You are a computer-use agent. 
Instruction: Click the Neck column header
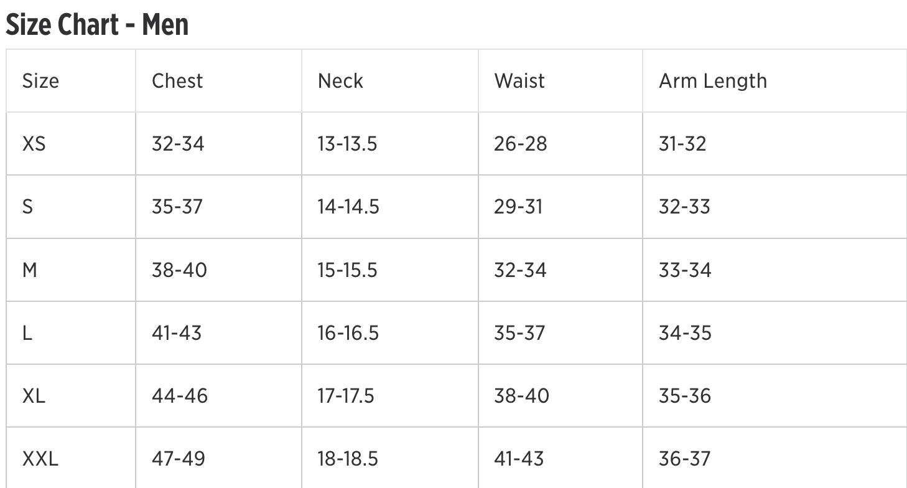340,81
